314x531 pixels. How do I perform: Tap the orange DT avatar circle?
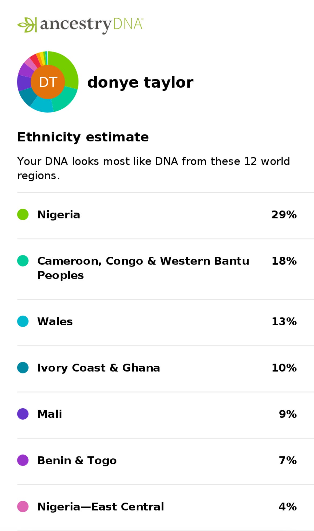tap(48, 82)
